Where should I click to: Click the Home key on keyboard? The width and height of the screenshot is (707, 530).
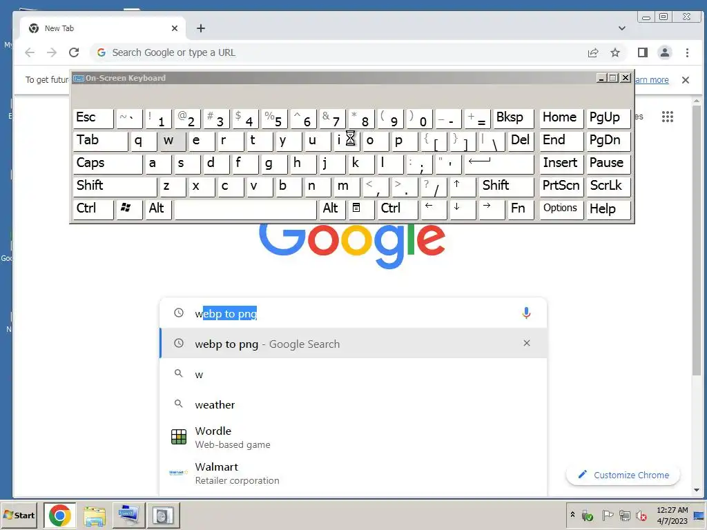tap(561, 118)
